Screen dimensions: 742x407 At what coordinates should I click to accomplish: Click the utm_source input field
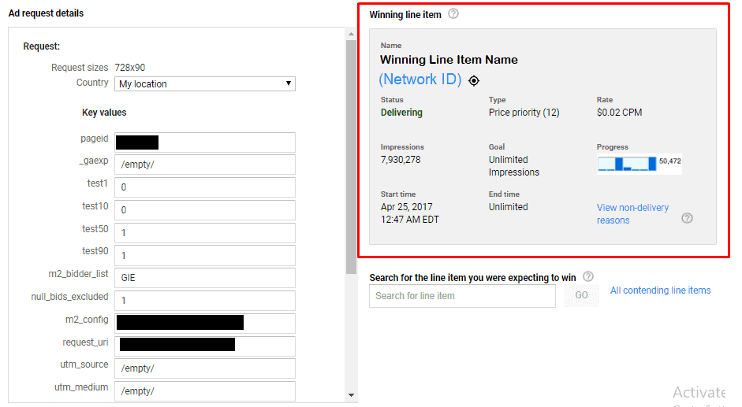[x=205, y=368]
